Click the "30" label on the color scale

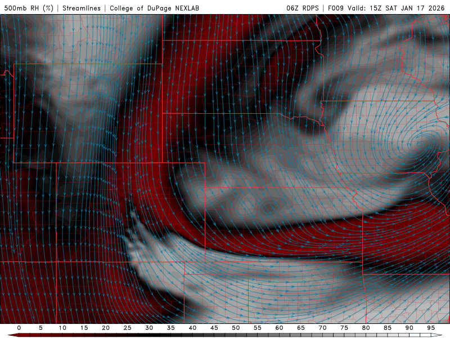click(x=149, y=328)
